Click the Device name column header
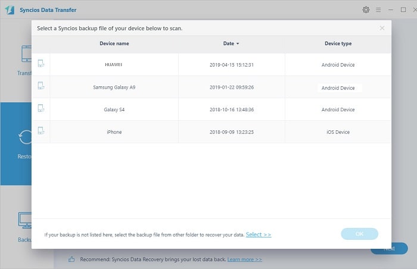 tap(114, 43)
